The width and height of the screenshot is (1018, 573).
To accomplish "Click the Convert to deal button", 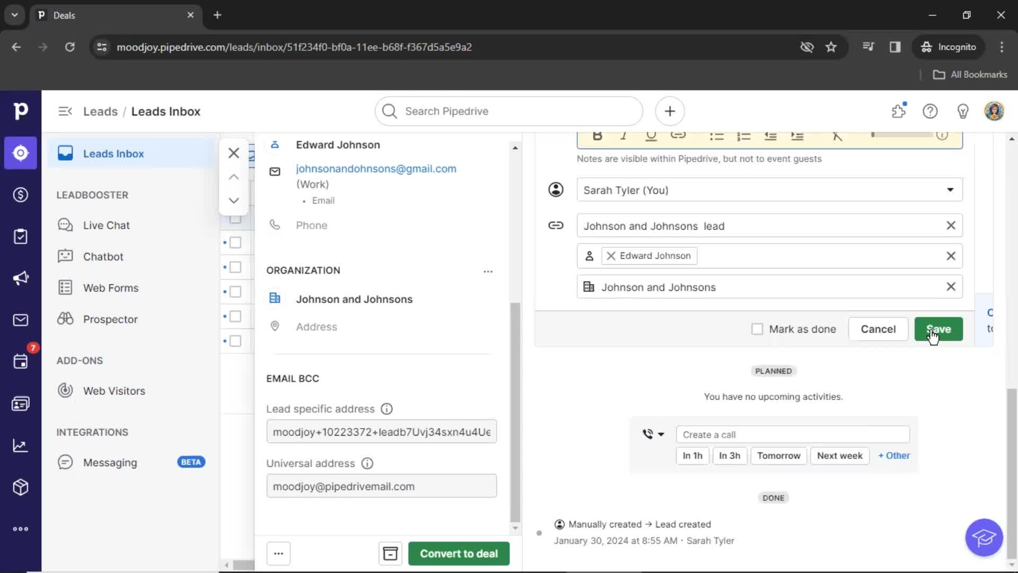I will point(459,553).
